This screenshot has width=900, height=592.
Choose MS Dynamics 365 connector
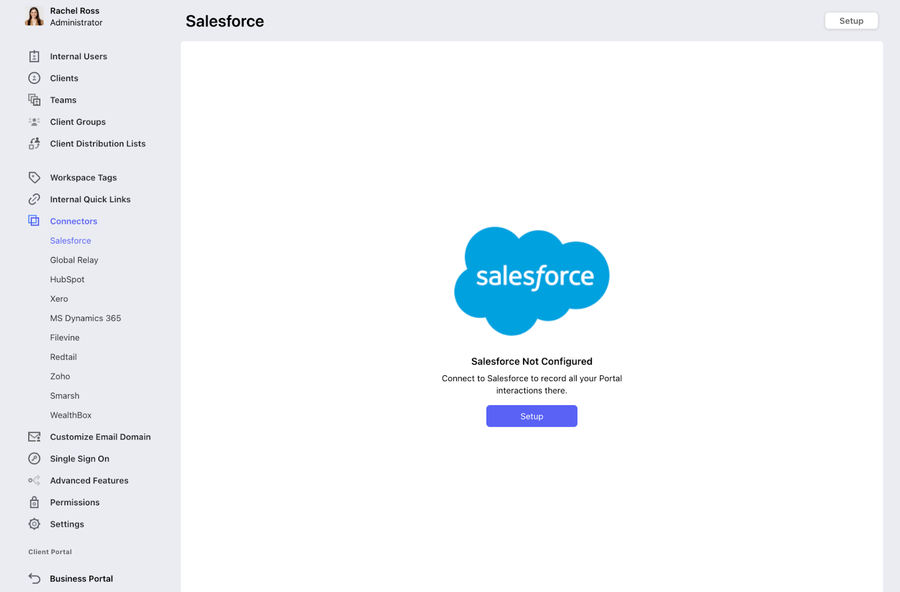click(85, 319)
